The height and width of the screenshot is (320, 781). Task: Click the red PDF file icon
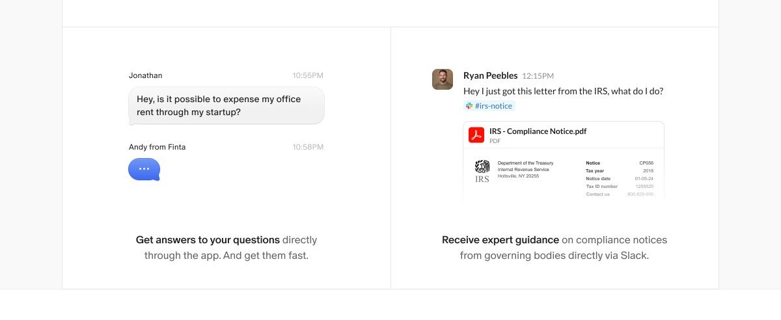[x=476, y=135]
